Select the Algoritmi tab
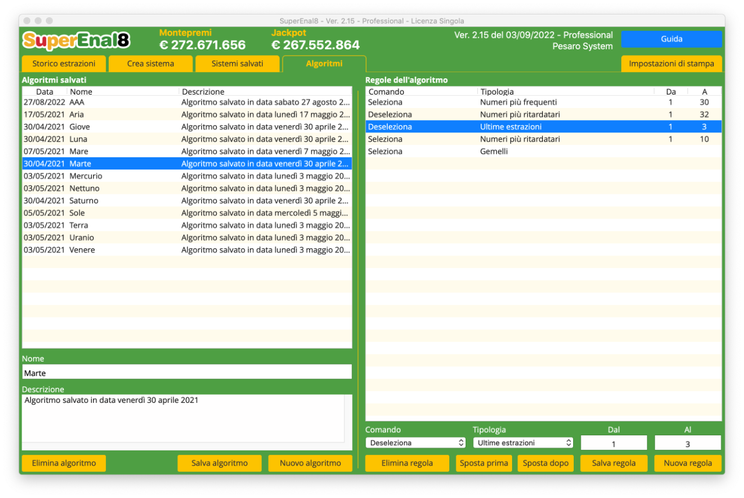744x498 pixels. 324,64
